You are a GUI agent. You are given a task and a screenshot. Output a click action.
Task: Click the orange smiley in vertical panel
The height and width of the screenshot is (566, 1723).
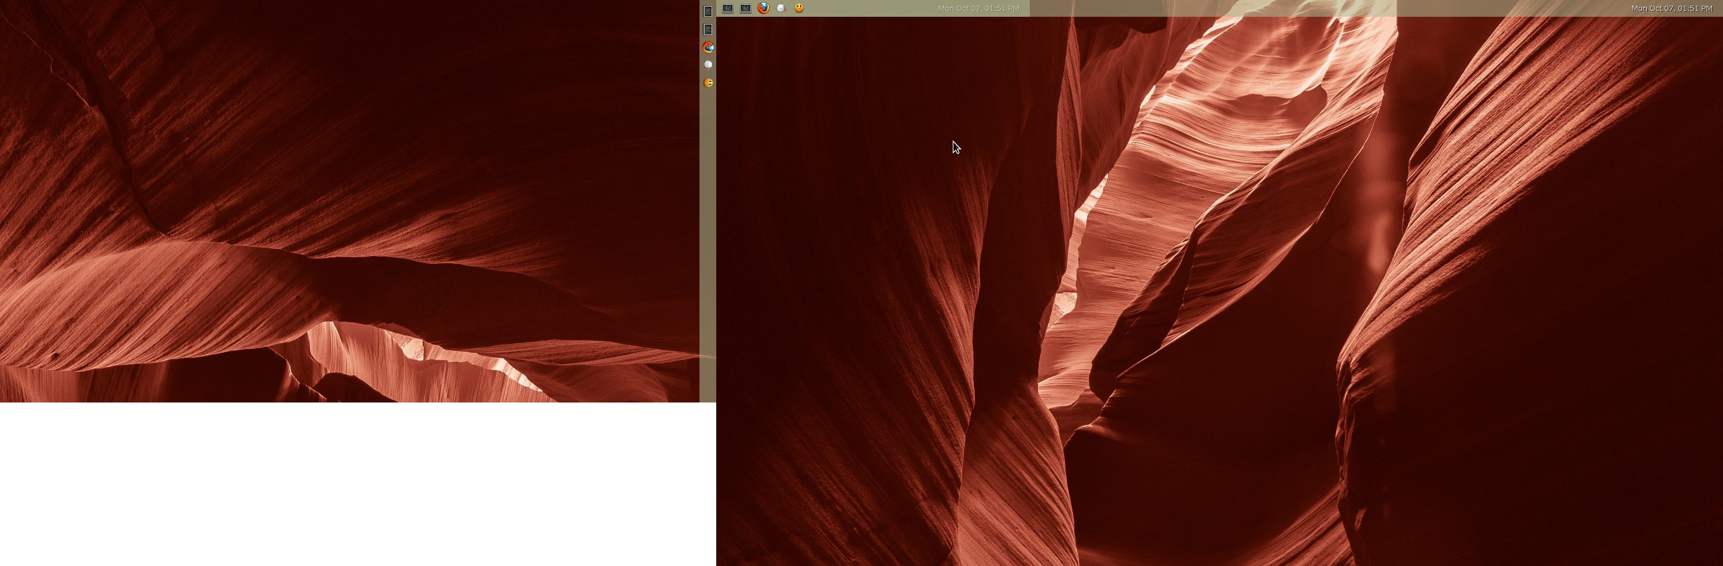point(708,83)
